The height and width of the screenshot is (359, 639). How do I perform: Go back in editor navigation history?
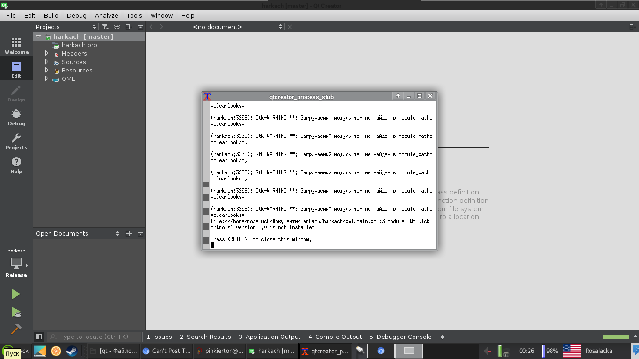pos(152,27)
